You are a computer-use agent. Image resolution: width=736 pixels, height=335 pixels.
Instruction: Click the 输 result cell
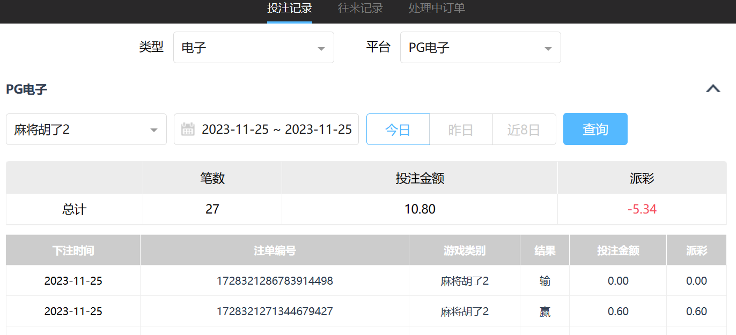click(x=545, y=281)
